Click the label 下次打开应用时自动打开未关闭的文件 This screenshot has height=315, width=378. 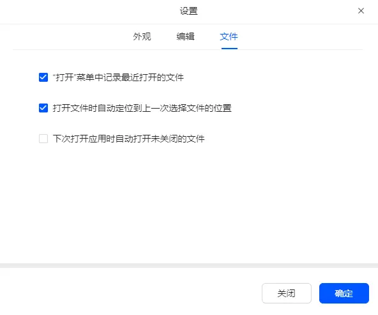[x=128, y=139]
